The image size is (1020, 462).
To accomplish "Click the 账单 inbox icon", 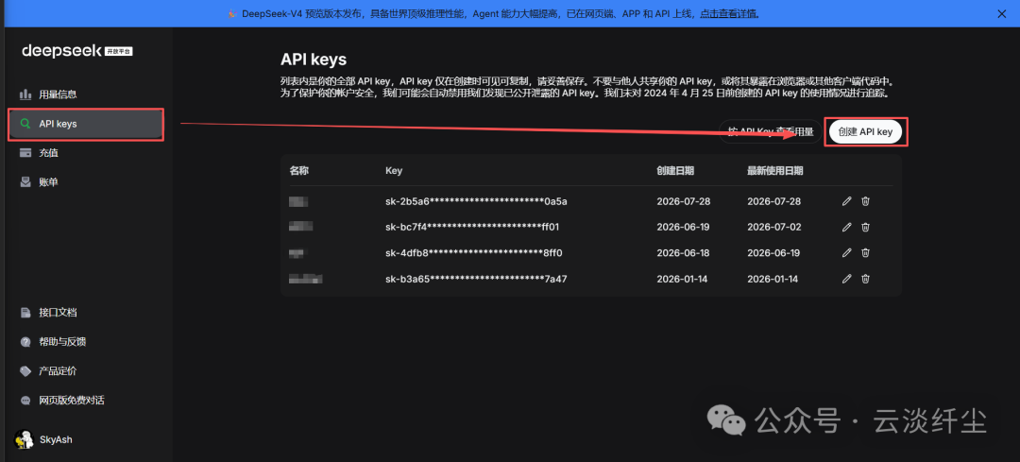I will tap(25, 182).
